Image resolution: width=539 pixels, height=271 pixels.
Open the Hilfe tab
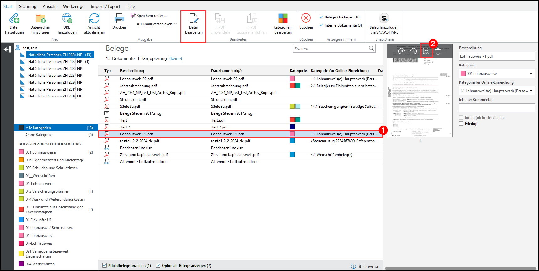131,6
